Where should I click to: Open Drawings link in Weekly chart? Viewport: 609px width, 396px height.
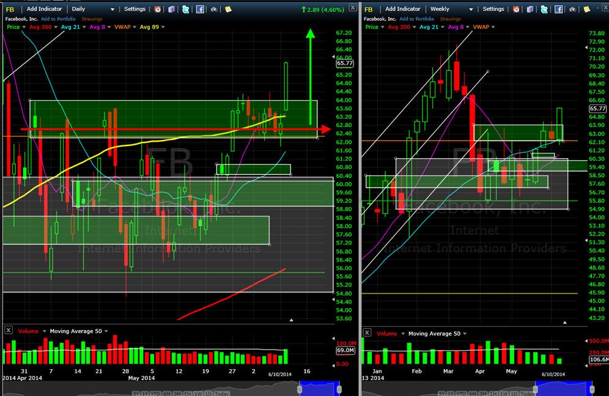click(451, 18)
